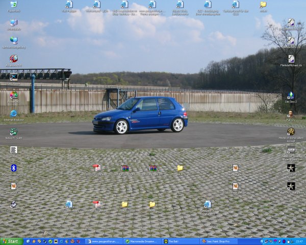The height and width of the screenshot is (245, 306).
Task: Switch to Jasc Paint Shop Pro taskbar button
Action: pyautogui.click(x=219, y=241)
